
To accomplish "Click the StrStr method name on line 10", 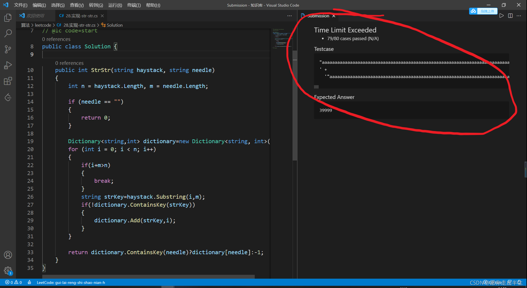I will click(x=101, y=70).
